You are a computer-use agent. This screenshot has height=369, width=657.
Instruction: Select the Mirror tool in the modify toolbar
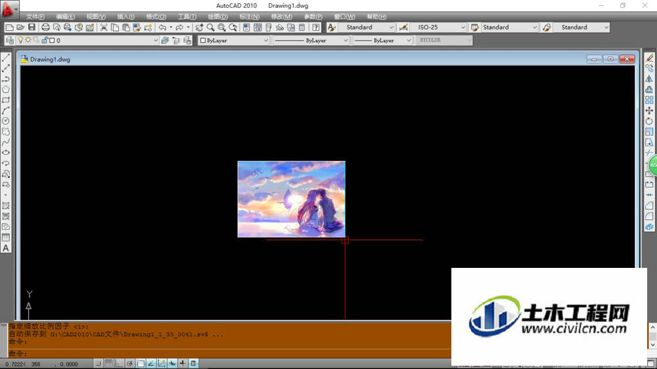tap(650, 79)
